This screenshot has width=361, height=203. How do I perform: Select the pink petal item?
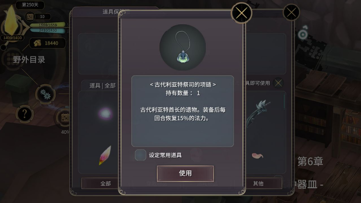[x=257, y=156]
